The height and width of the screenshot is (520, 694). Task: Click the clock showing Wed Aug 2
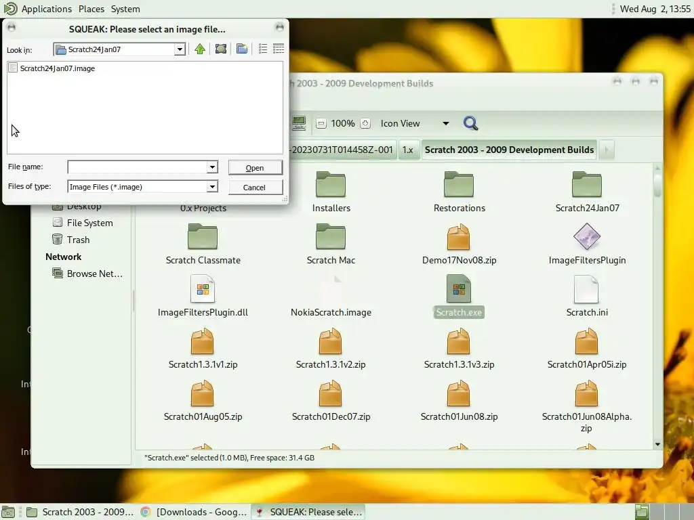click(655, 9)
